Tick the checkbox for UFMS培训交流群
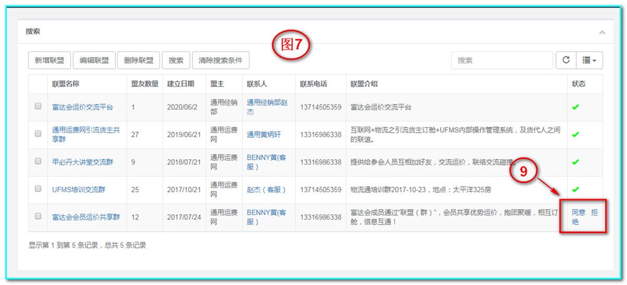Screen dimensions: 627x285 point(38,189)
